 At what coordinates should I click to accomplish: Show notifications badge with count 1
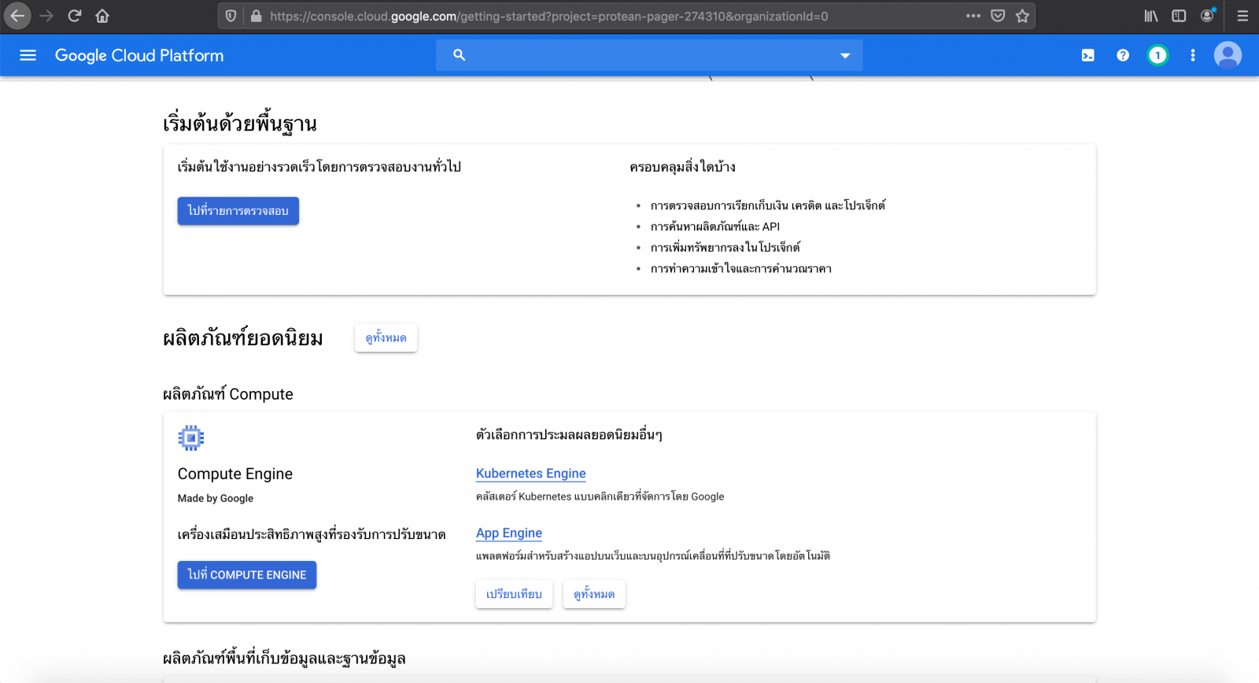click(1157, 55)
